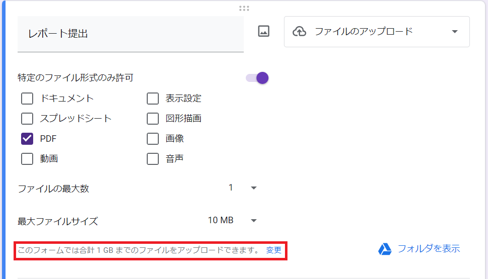Enable the スプレッドシート file type
The height and width of the screenshot is (279, 488).
coord(27,119)
